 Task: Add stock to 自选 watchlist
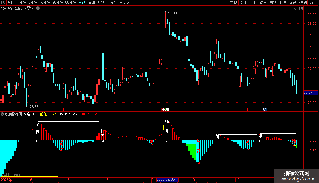click(303, 3)
